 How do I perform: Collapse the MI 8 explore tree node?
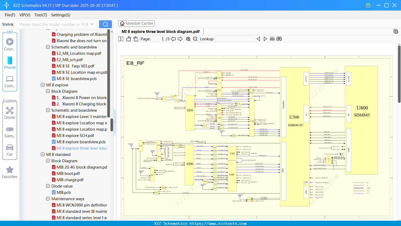[42, 85]
